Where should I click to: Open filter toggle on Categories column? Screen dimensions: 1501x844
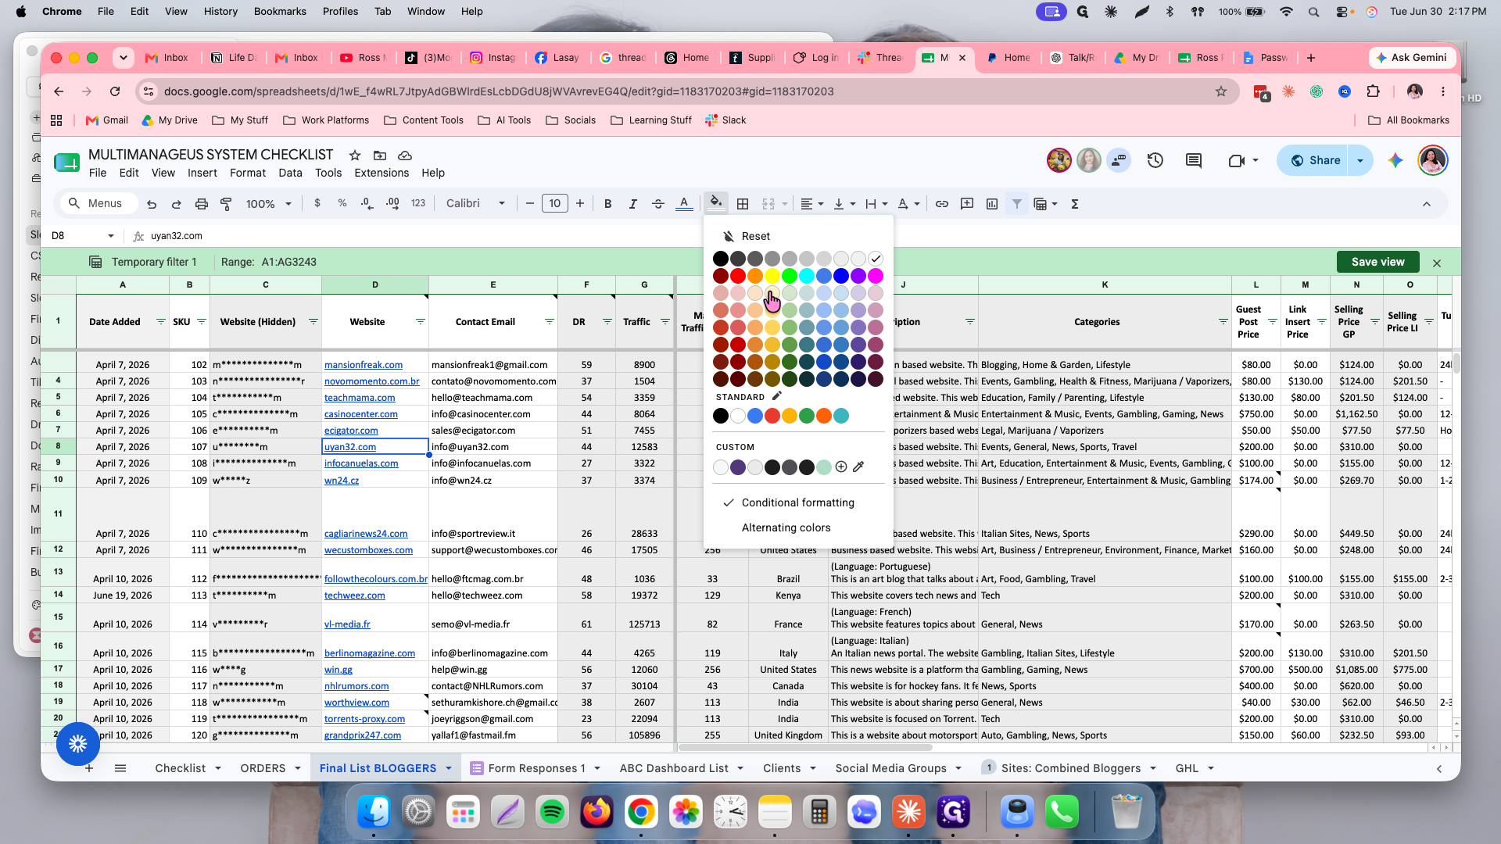click(x=1223, y=322)
